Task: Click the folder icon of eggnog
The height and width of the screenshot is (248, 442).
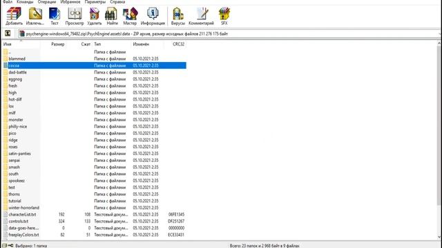Action: pyautogui.click(x=6, y=79)
